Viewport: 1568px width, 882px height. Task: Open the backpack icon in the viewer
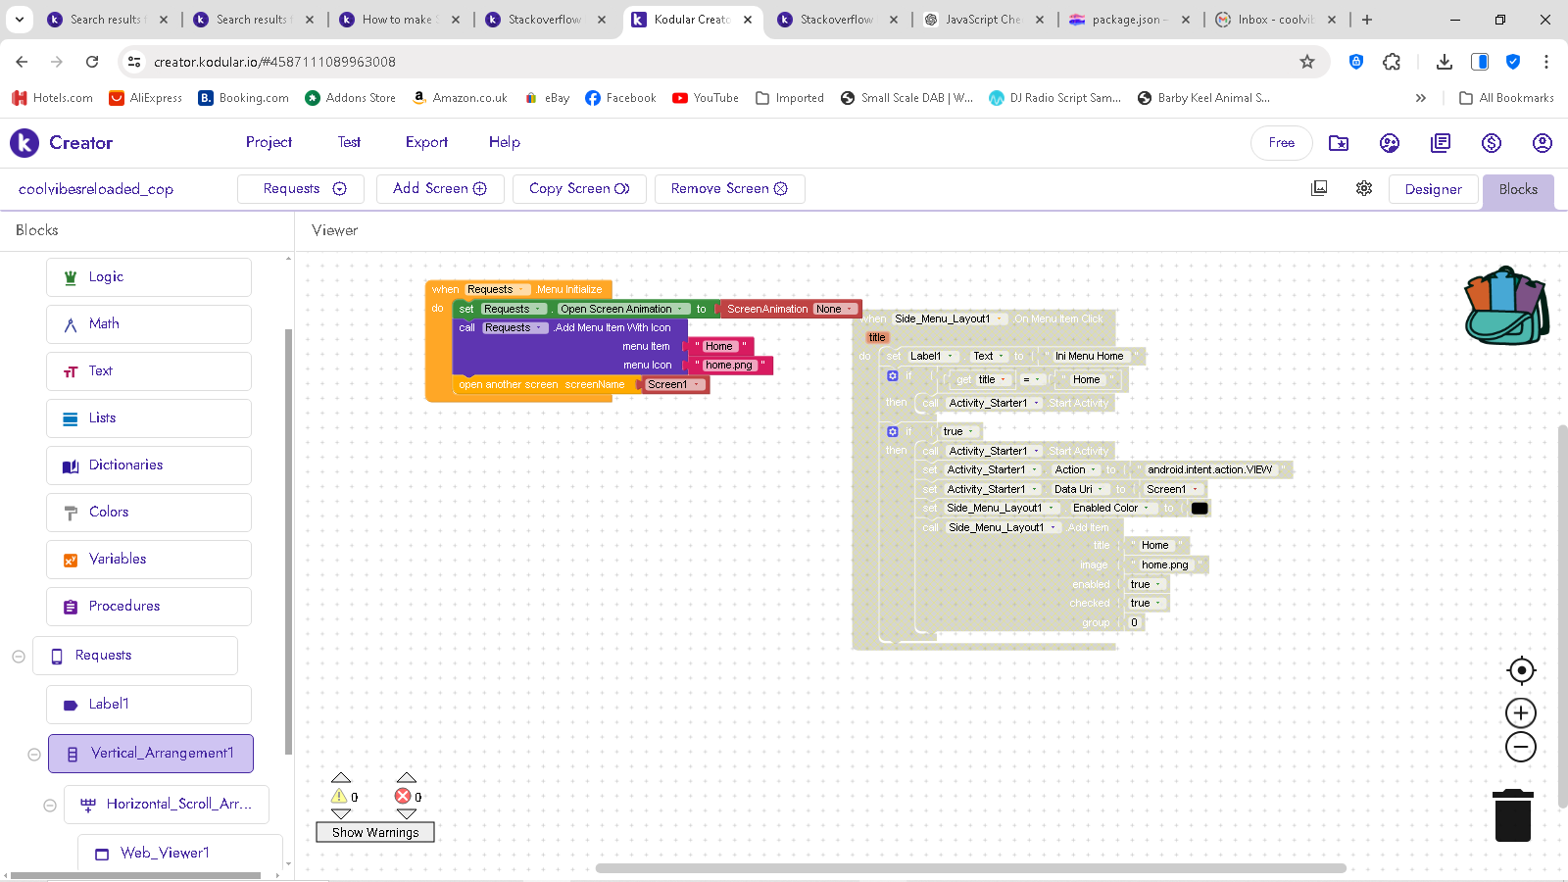pos(1506,306)
